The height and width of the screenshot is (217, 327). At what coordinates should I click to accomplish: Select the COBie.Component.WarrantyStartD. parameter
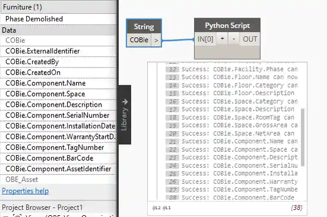coord(58,137)
